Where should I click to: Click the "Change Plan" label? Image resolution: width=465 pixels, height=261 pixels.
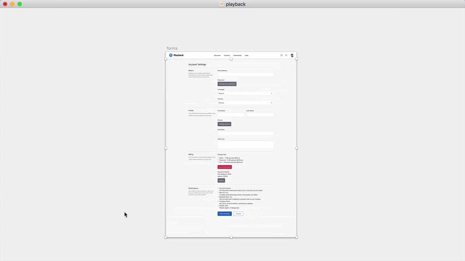(222, 155)
